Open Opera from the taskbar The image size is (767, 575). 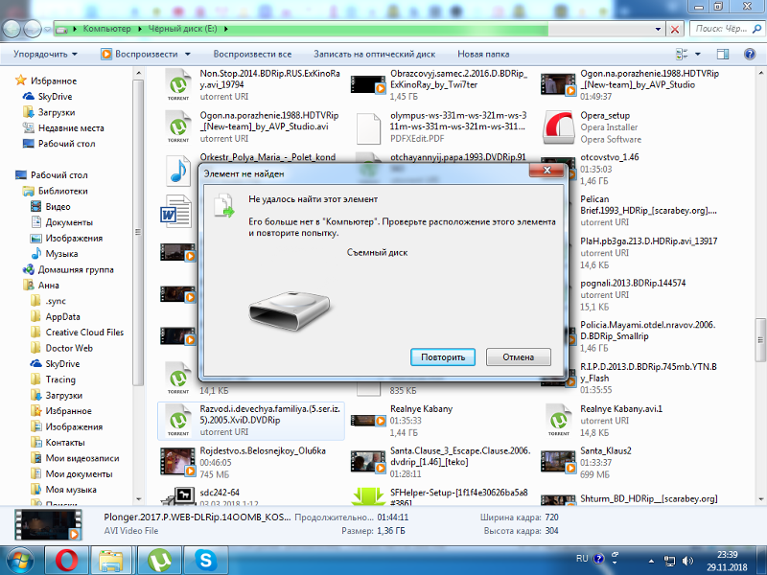(66, 560)
